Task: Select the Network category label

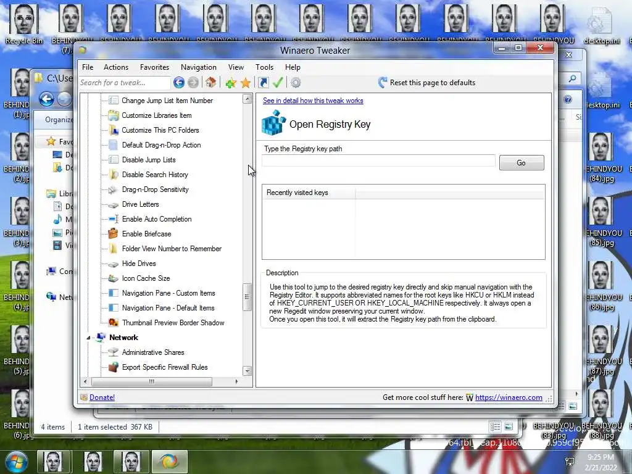Action: point(123,338)
